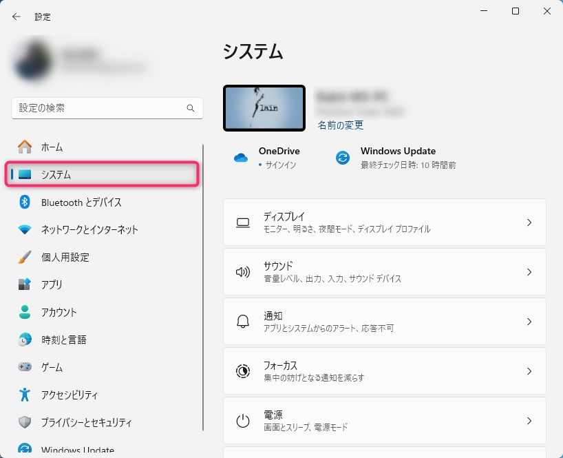Open the 通知 settings row
The image size is (563, 458).
coord(384,322)
